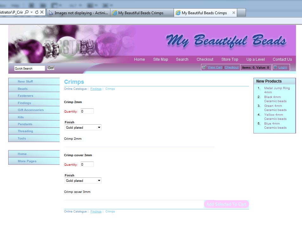Open Finish dropdown for Crimp 2mm
Image resolution: width=302 pixels, height=240 pixels.
(x=83, y=127)
